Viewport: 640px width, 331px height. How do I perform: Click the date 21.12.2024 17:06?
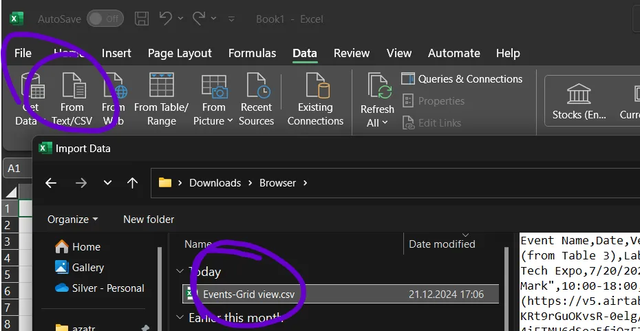click(x=446, y=295)
